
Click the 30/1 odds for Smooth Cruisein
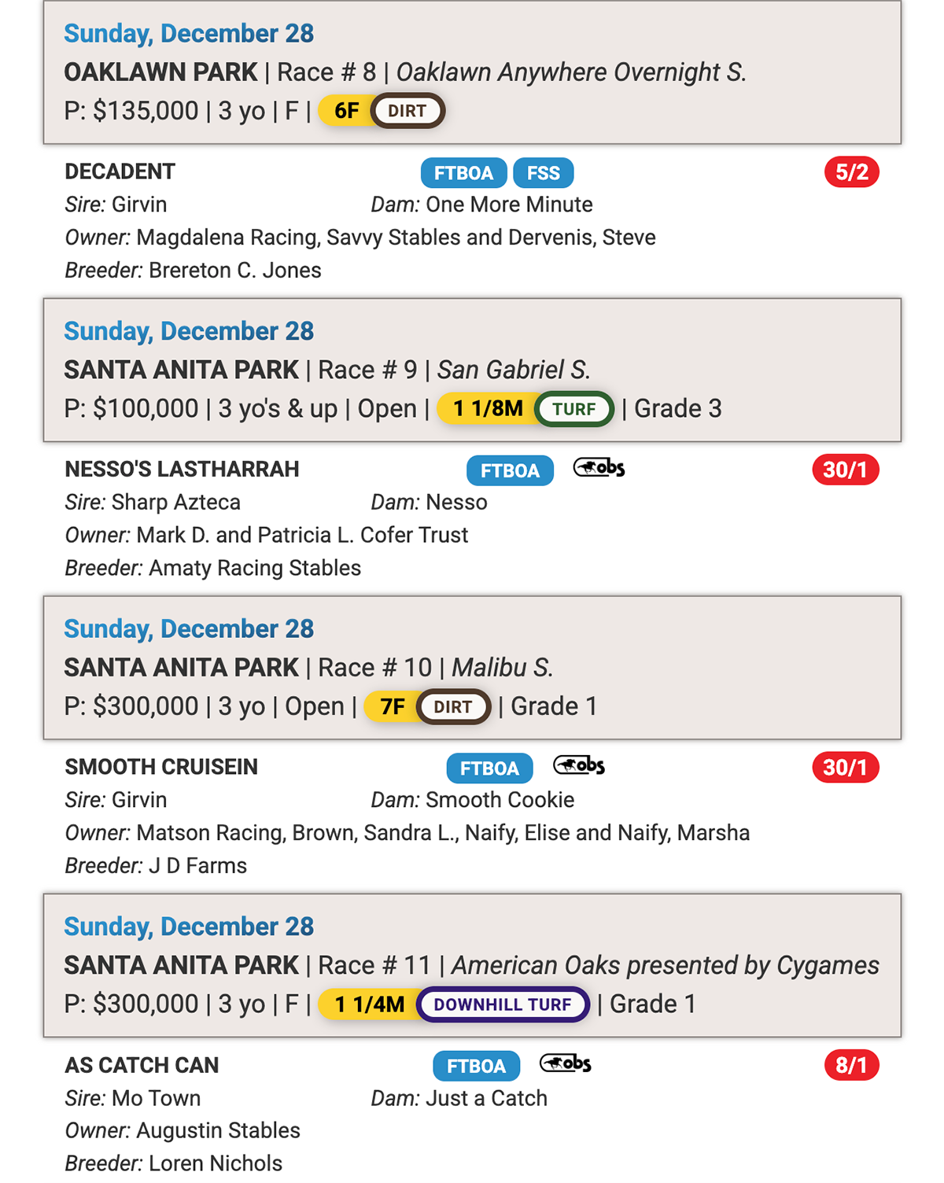(x=845, y=768)
